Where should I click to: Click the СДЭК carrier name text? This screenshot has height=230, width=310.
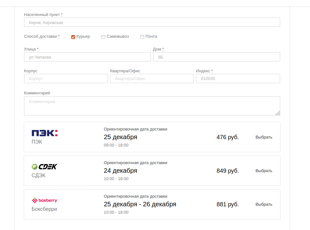click(x=39, y=176)
